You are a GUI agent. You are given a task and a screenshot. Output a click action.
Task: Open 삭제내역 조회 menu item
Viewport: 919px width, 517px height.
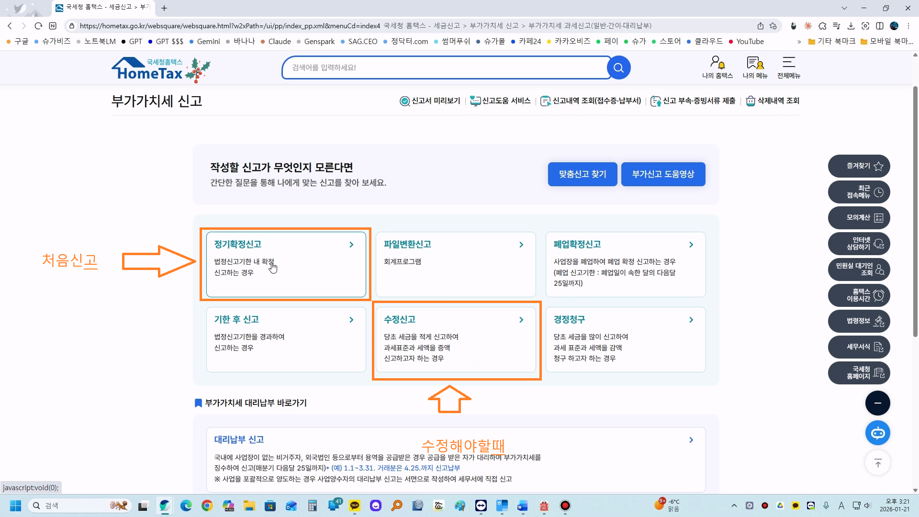pos(773,101)
